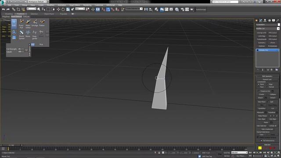Toggle Delete Isolated Vertices checkbox
281x158 pixels.
point(258,137)
